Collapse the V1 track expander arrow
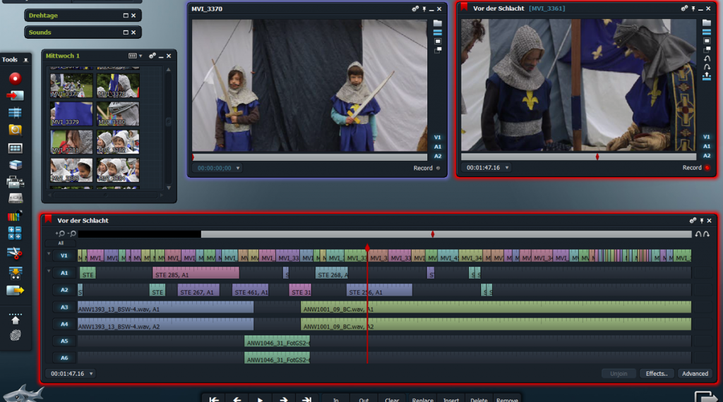The width and height of the screenshot is (723, 402). 49,255
